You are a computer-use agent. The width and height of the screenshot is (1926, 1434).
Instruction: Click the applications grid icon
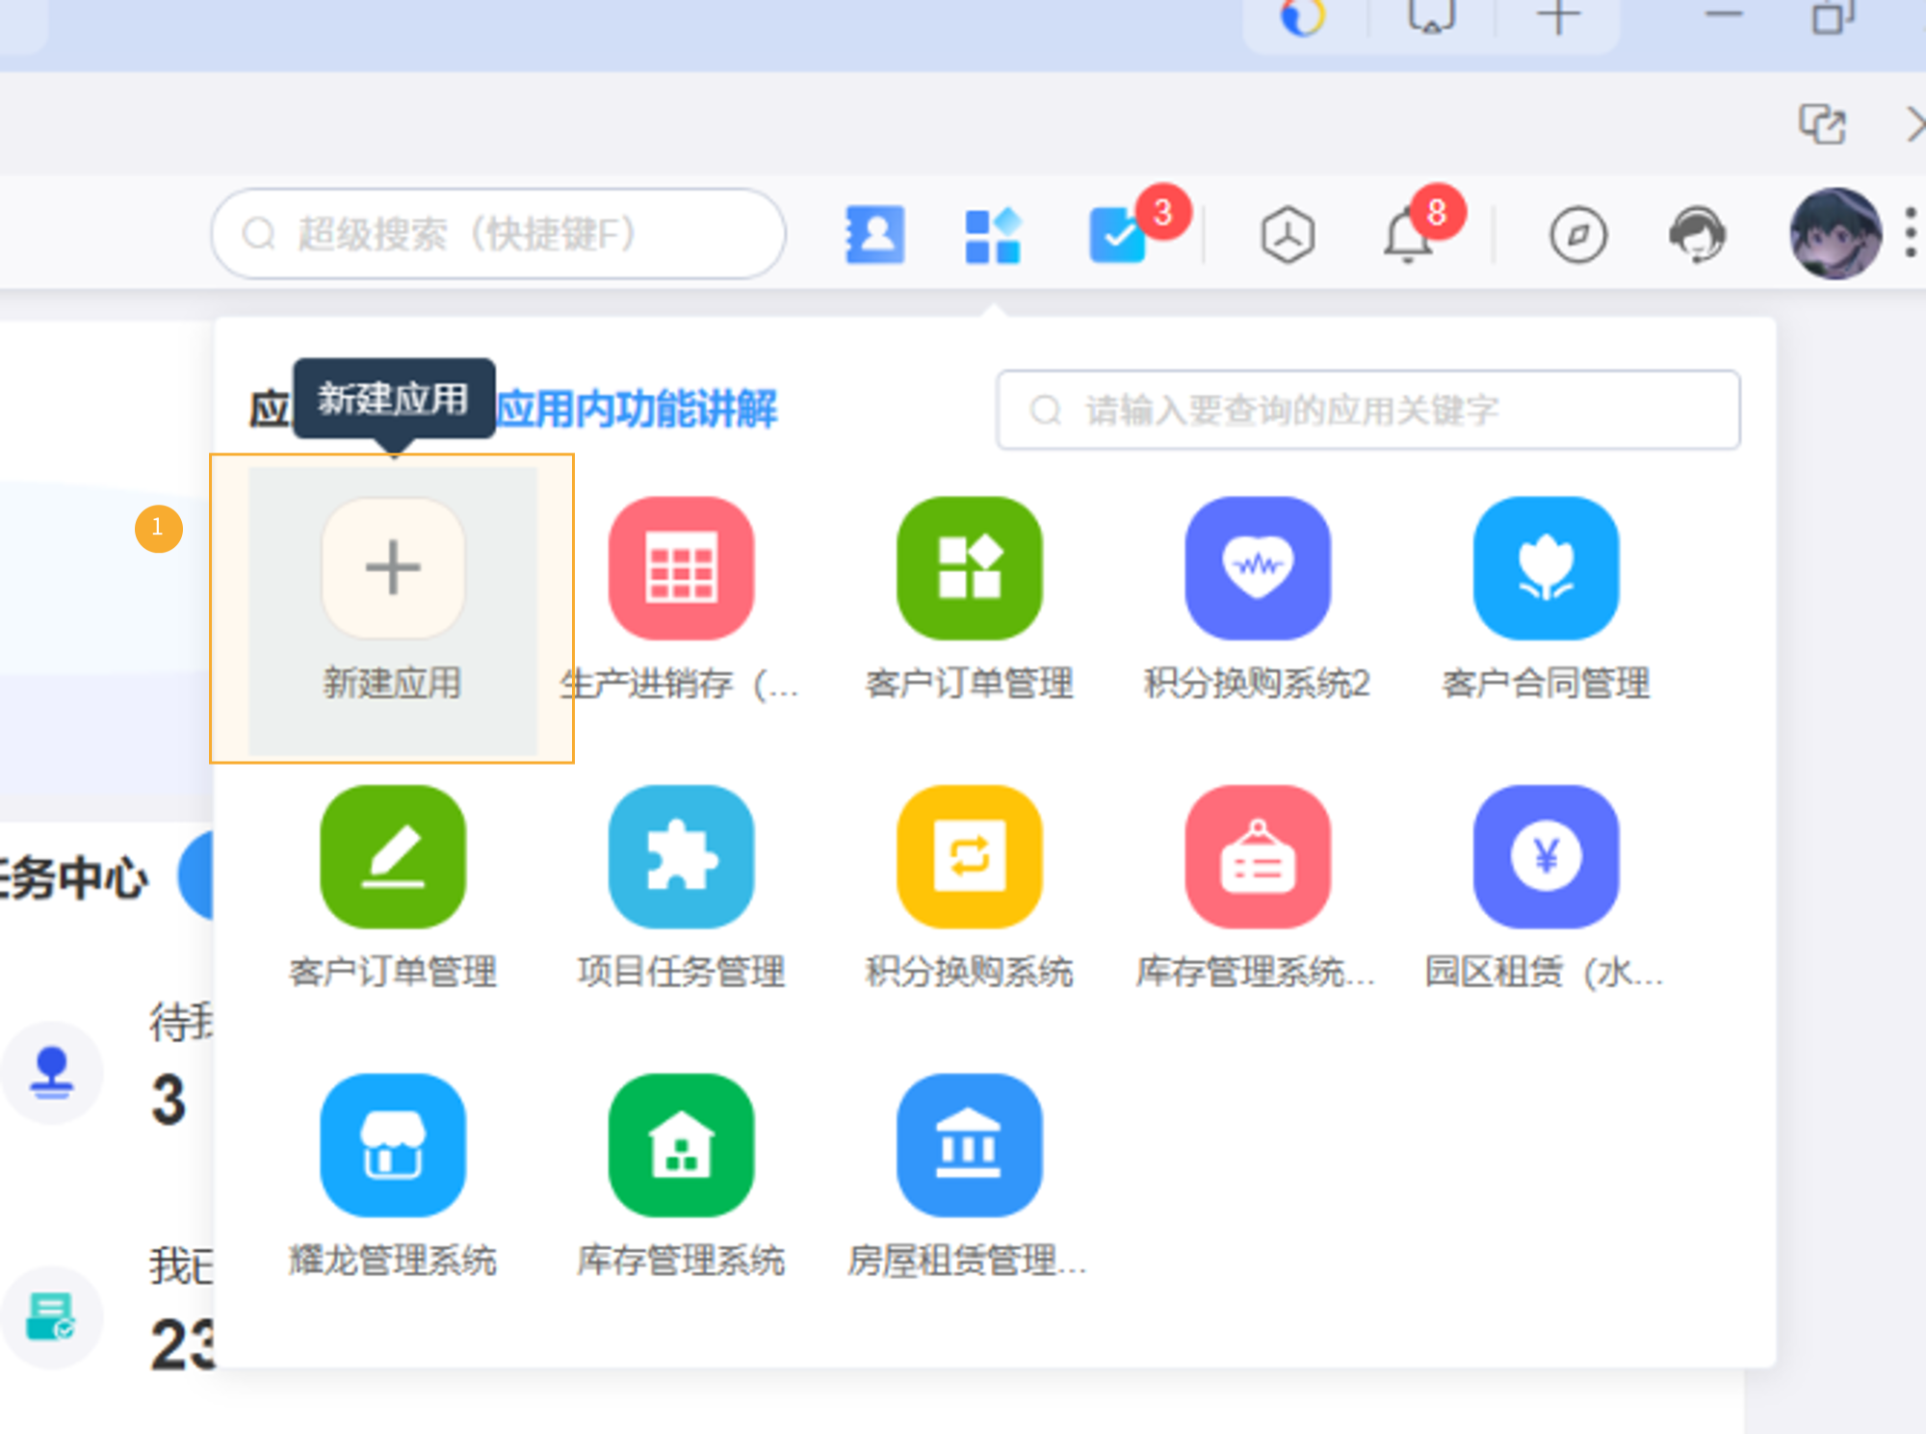pos(993,234)
